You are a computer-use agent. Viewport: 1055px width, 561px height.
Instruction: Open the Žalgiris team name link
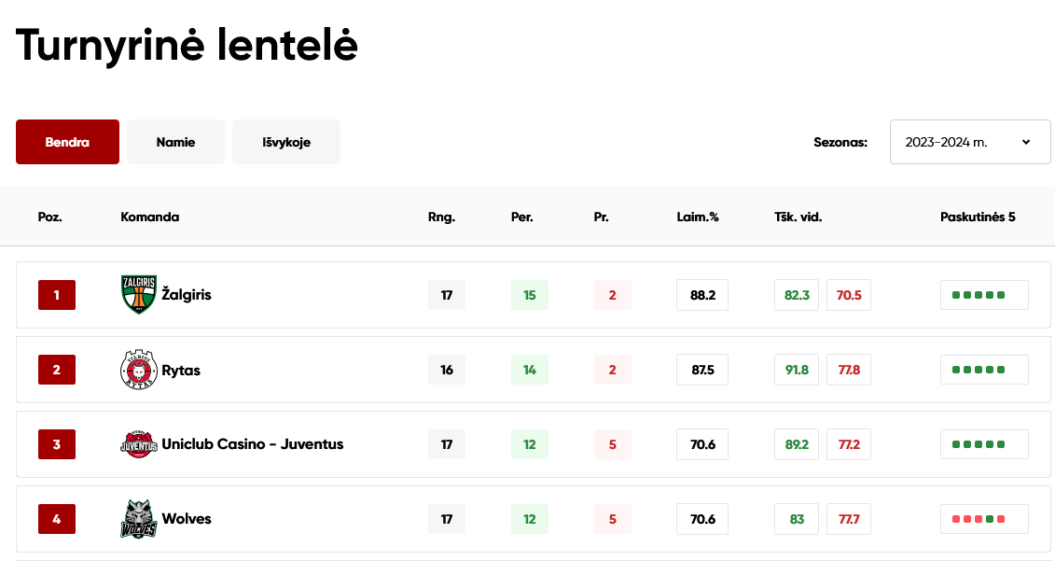tap(187, 295)
